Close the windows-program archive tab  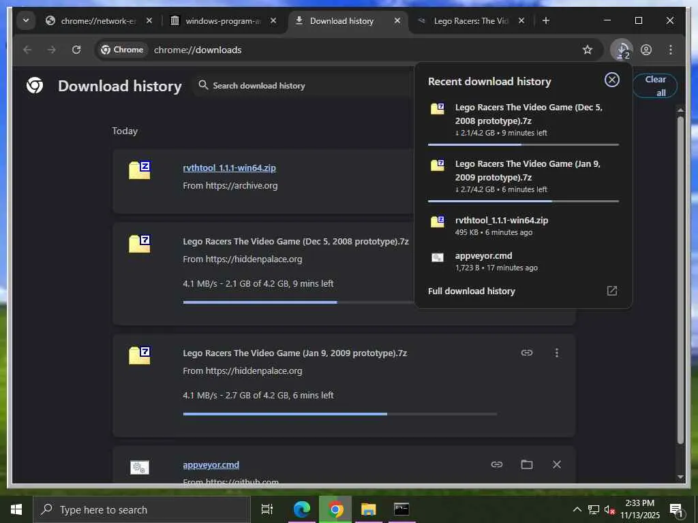(273, 20)
